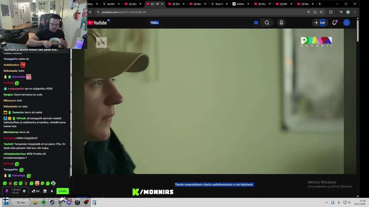This screenshot has width=369, height=207.
Task: Click username Tactic0 in chat
Action: tap(8, 144)
